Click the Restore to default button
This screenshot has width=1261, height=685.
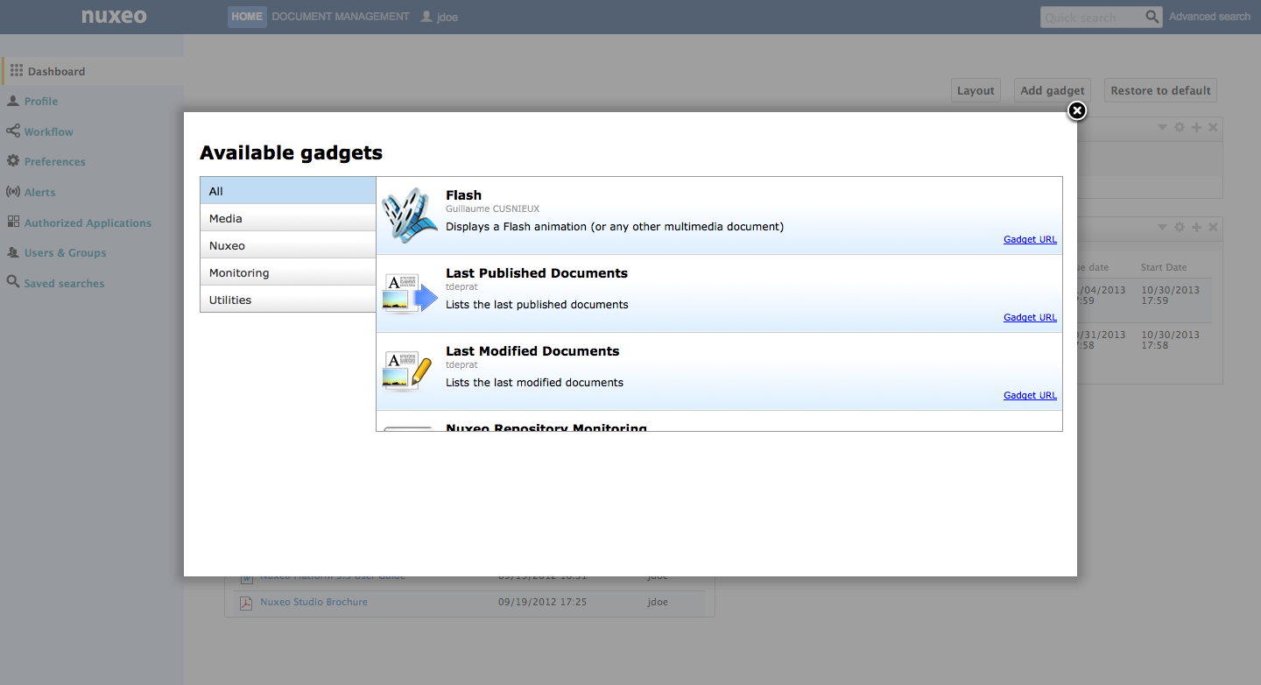[x=1160, y=90]
